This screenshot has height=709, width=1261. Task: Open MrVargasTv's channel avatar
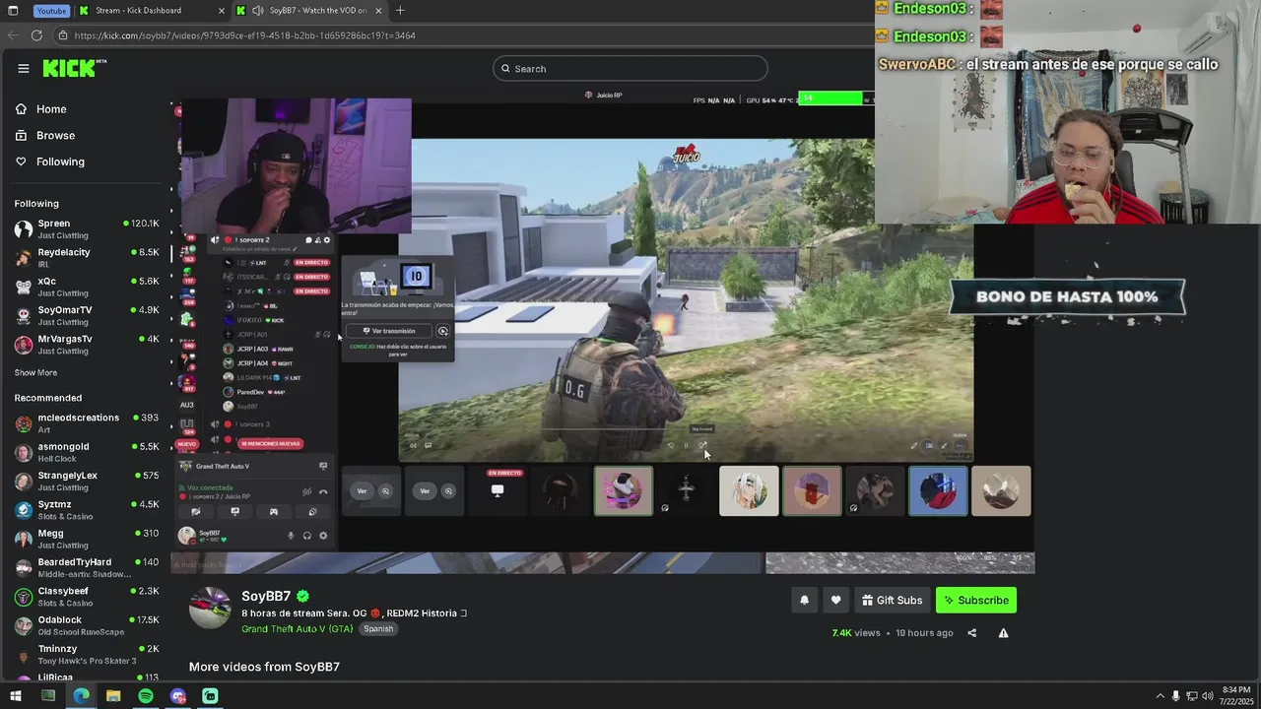tap(24, 344)
